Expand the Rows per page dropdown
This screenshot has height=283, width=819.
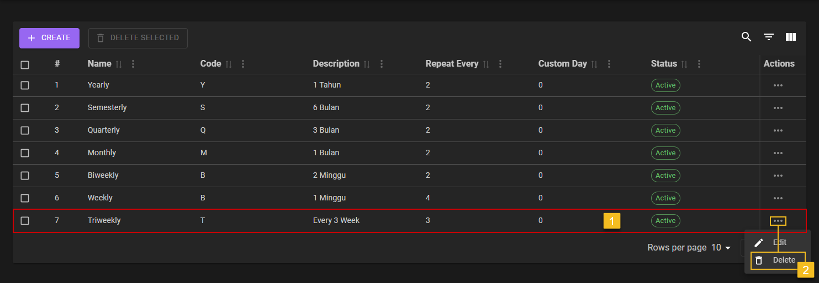721,248
